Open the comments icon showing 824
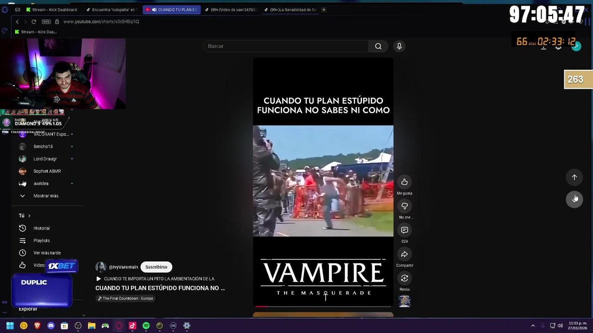This screenshot has width=593, height=333. click(x=404, y=230)
